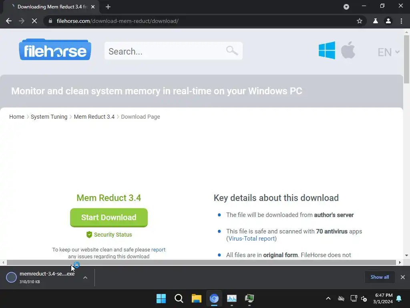
Task: Open the notification bell icon
Action: click(399, 298)
